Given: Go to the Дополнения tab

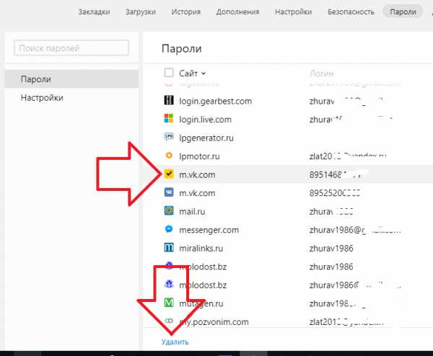Looking at the screenshot, I should pos(237,12).
